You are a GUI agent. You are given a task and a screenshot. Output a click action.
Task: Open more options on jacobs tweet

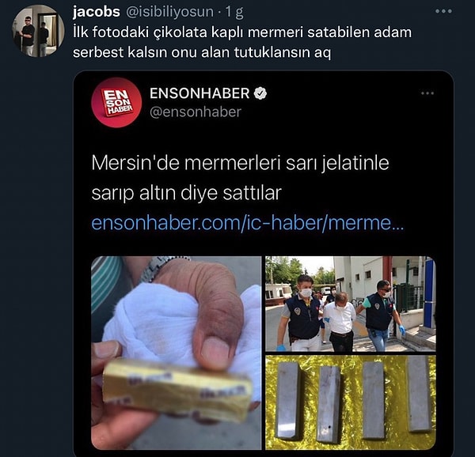443,12
